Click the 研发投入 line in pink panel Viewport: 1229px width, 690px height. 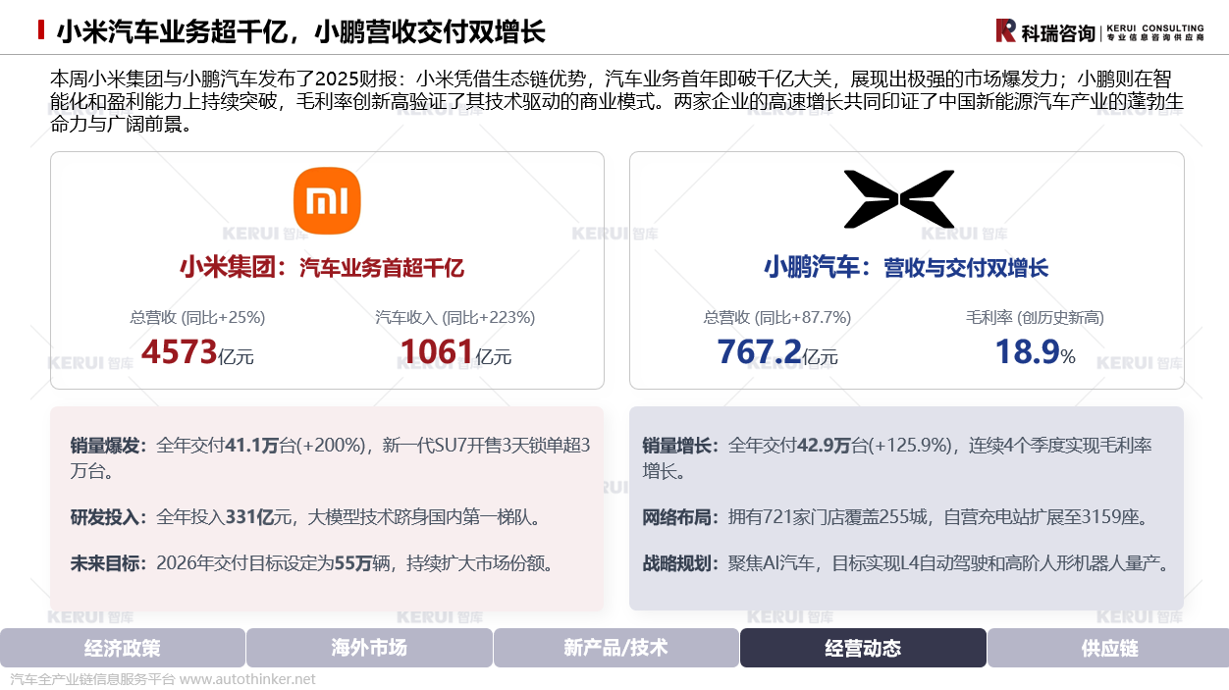[x=305, y=517]
